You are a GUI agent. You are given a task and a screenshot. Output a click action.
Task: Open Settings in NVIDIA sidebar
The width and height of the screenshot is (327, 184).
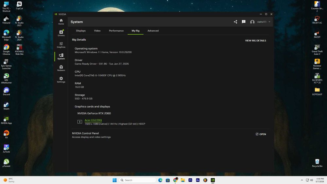tap(61, 80)
